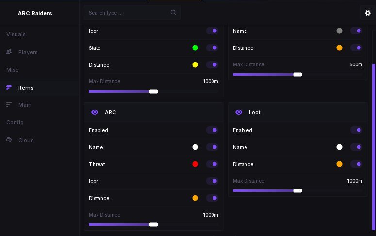Click the Players sidebar icon
Screen dimensions: 376x236
coord(9,52)
